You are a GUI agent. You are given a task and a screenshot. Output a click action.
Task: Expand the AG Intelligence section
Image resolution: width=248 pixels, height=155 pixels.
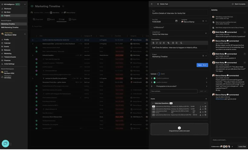click(25, 5)
